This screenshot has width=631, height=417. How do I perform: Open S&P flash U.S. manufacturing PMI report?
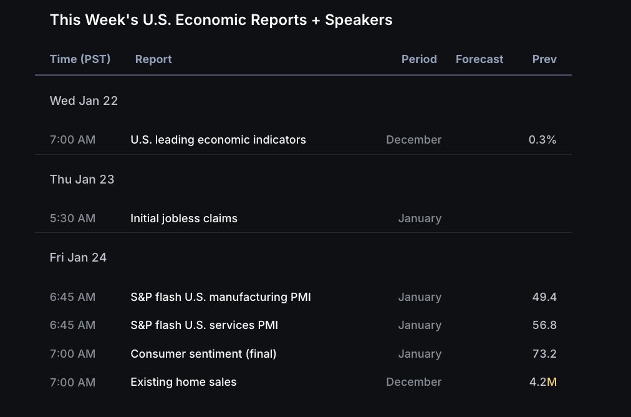pyautogui.click(x=221, y=297)
